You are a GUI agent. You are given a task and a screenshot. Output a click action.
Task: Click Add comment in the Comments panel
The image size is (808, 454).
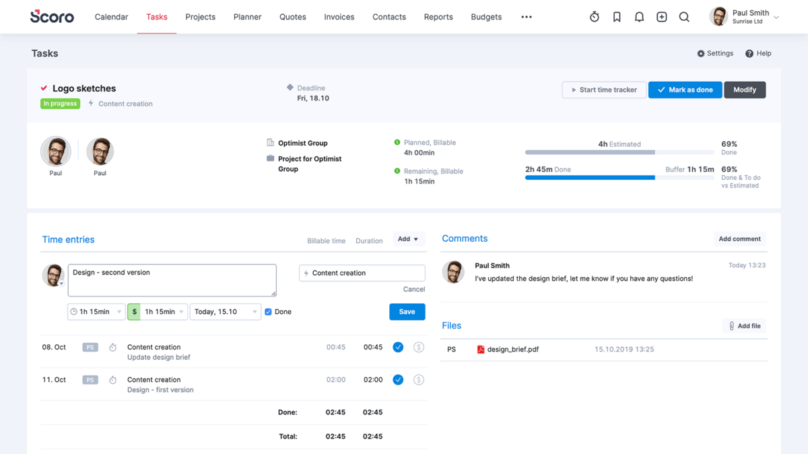(x=739, y=238)
